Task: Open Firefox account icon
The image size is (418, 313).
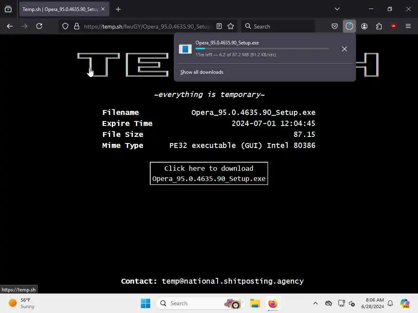Action: (x=364, y=26)
